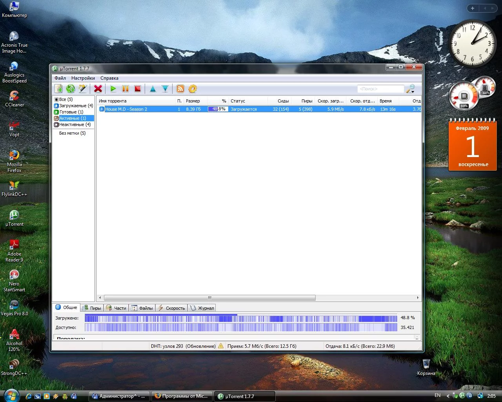Stop the torrent with red square icon
502x402 pixels.
click(138, 89)
